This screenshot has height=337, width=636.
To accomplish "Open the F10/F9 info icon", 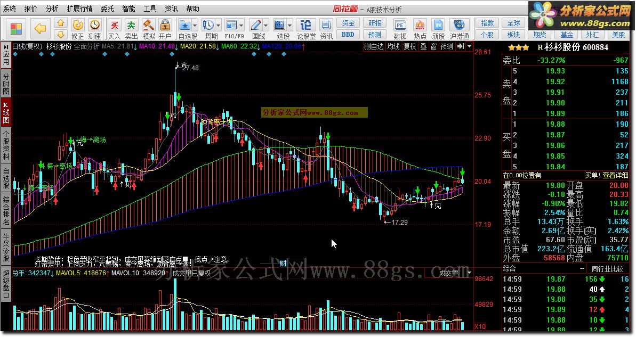I will point(231,25).
